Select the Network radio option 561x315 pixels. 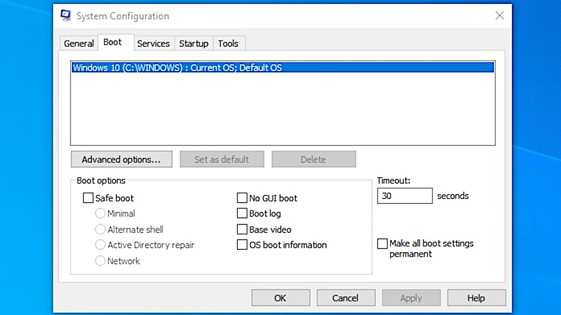[100, 261]
